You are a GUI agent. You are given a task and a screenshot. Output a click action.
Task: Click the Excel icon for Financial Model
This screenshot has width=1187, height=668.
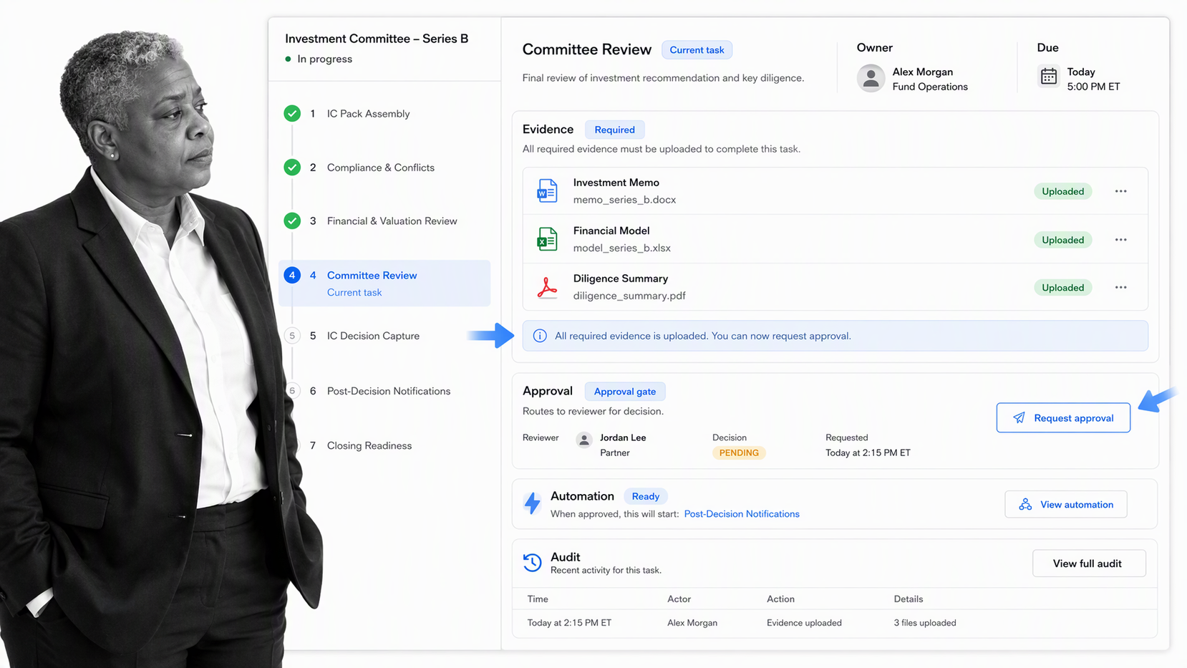547,239
